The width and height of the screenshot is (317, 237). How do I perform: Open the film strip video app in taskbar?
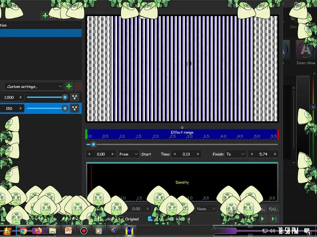(x=114, y=231)
